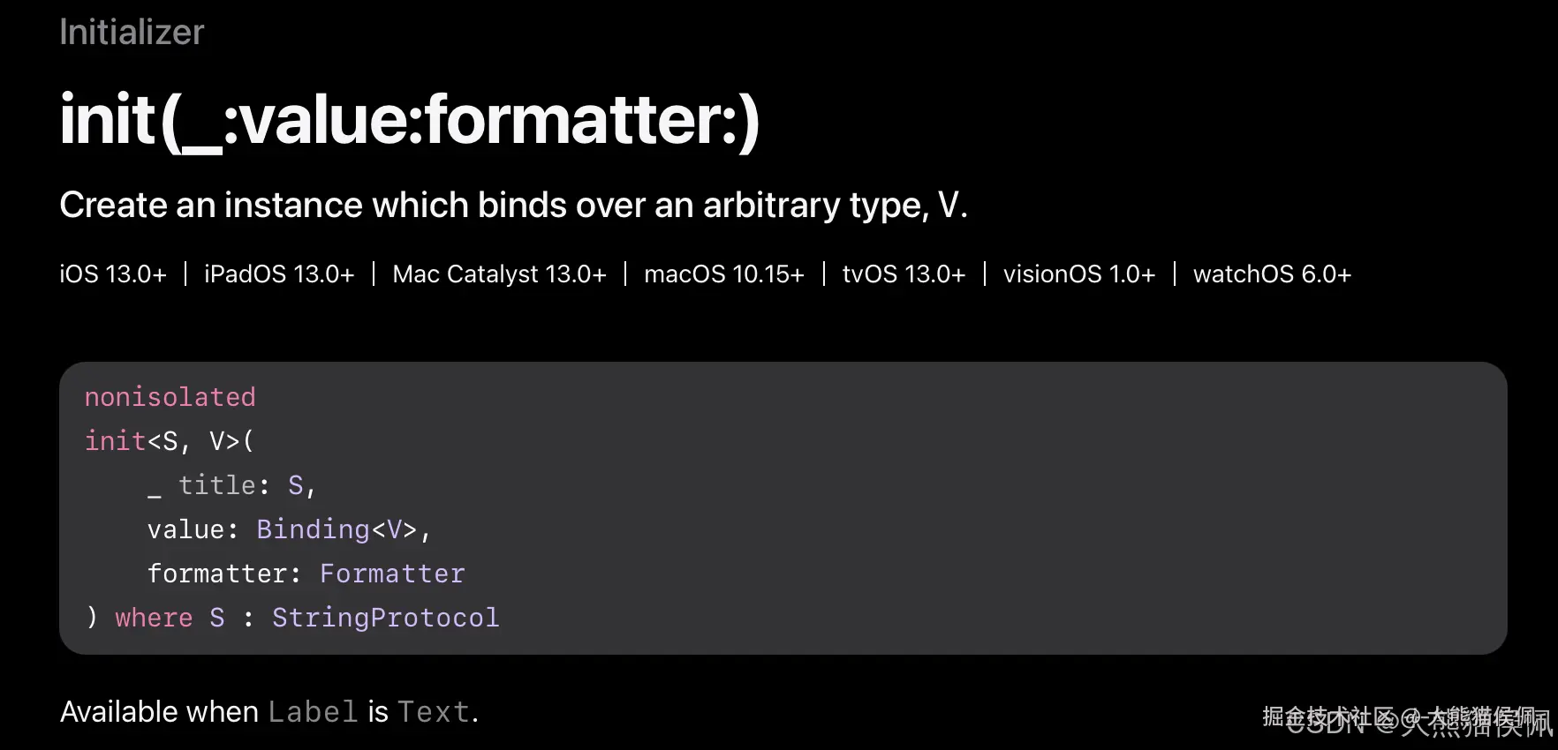Click the nonisolated keyword in the declaration
The width and height of the screenshot is (1558, 750).
point(170,397)
